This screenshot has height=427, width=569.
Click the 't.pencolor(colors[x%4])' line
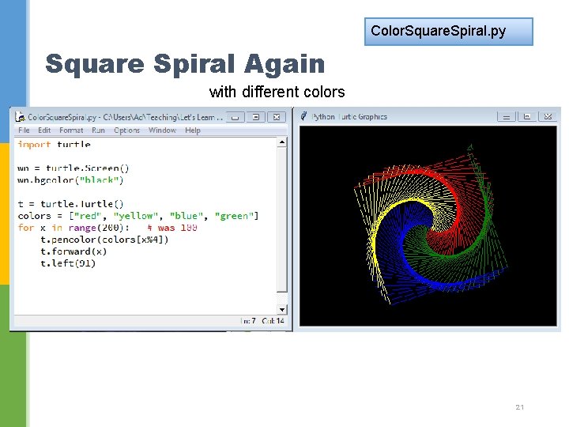tap(104, 240)
